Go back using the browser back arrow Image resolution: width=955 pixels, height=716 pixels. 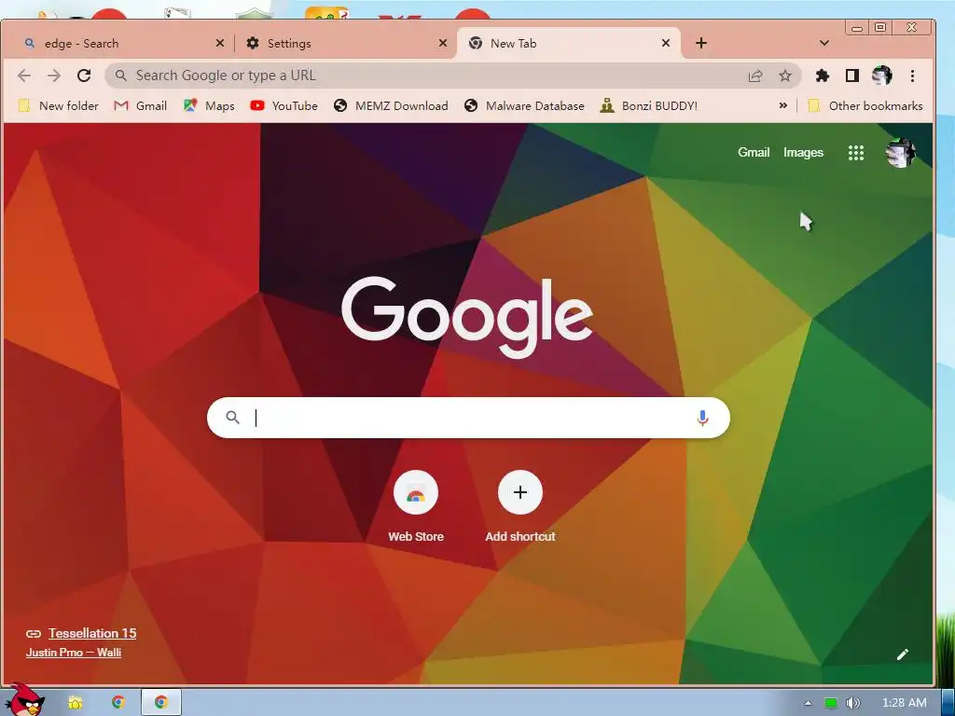tap(23, 76)
